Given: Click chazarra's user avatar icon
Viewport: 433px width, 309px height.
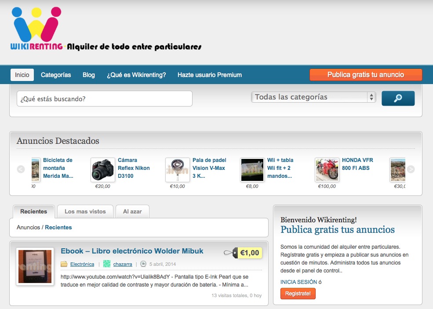Looking at the screenshot, I should click(x=107, y=264).
